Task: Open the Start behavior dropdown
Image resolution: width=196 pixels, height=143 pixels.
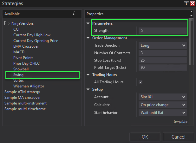Action: [163, 113]
